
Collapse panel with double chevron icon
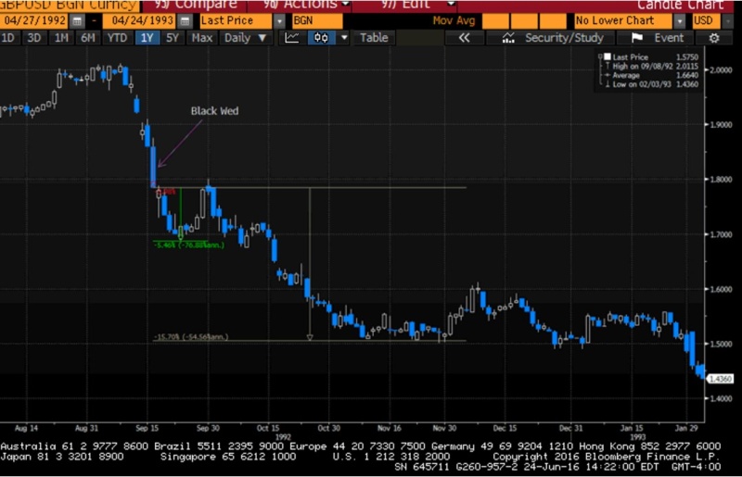(465, 38)
